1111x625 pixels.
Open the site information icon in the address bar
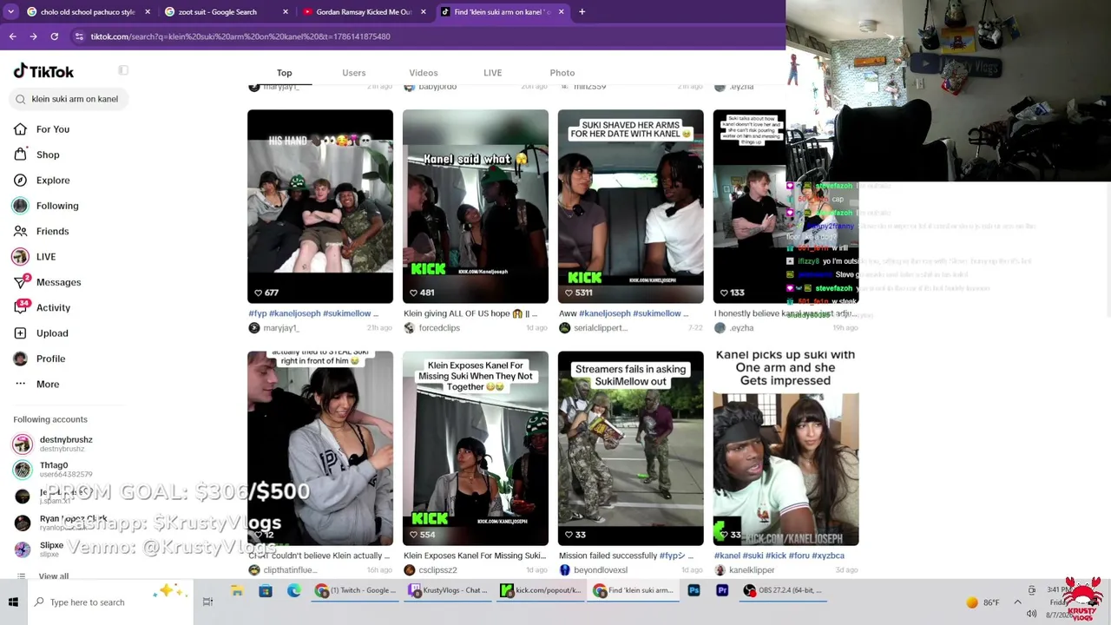(x=79, y=36)
